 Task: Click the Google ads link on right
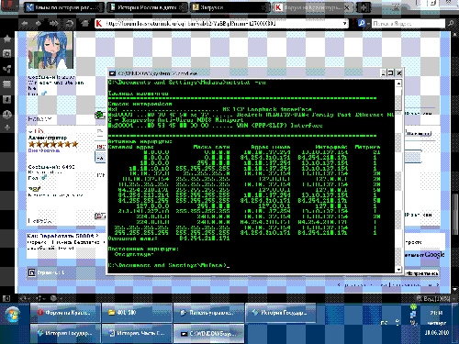tap(424, 254)
